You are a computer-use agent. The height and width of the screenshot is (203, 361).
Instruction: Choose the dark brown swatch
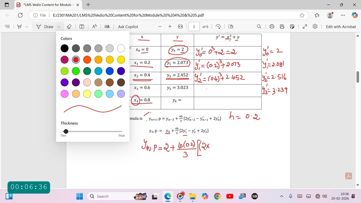[x=121, y=82]
